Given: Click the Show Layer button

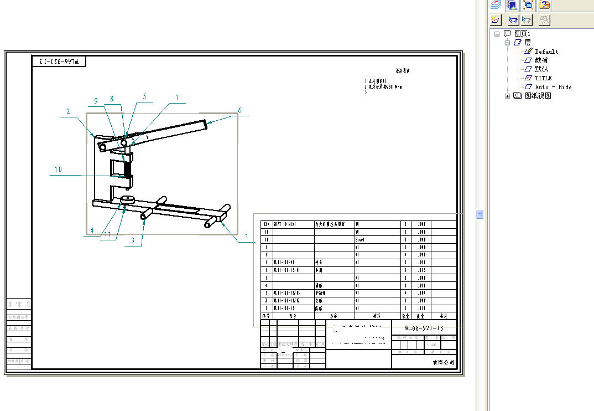Looking at the screenshot, I should coord(513,20).
